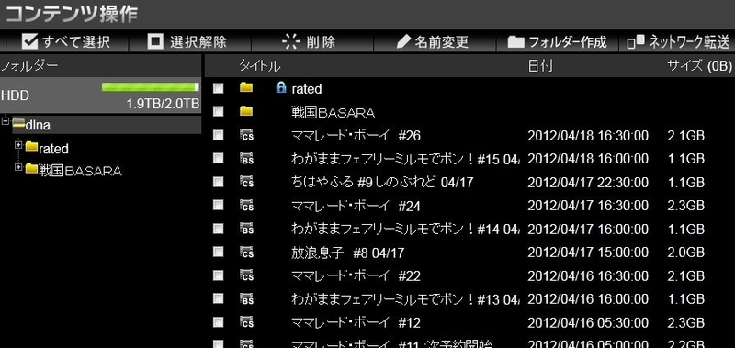This screenshot has height=348, width=735.
Task: Sort by the タイトル column header
Action: tap(260, 66)
